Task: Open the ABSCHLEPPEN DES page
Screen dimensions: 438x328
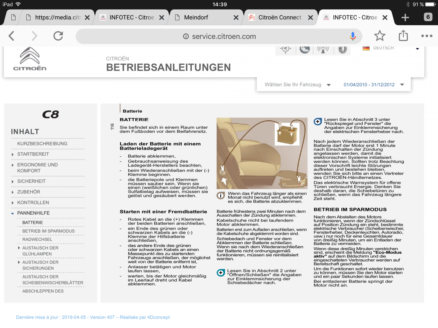Action: pos(43,291)
